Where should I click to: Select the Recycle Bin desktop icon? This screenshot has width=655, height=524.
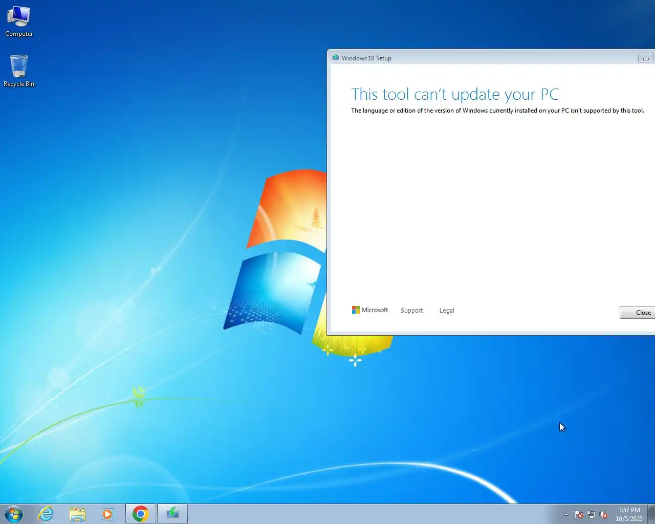[19, 71]
